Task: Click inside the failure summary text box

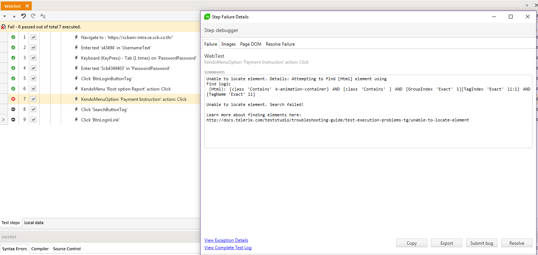Action: tap(368, 132)
